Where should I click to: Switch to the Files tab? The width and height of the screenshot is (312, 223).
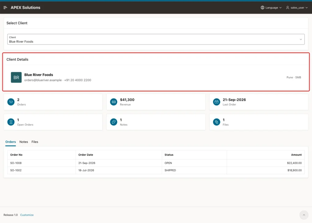click(35, 142)
